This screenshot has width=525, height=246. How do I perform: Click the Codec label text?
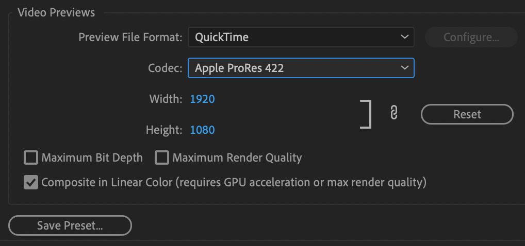(165, 68)
